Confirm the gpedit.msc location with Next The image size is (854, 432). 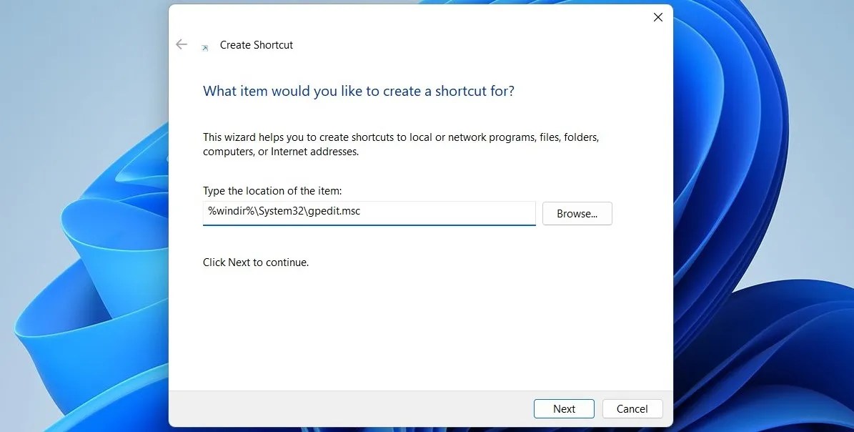[564, 408]
